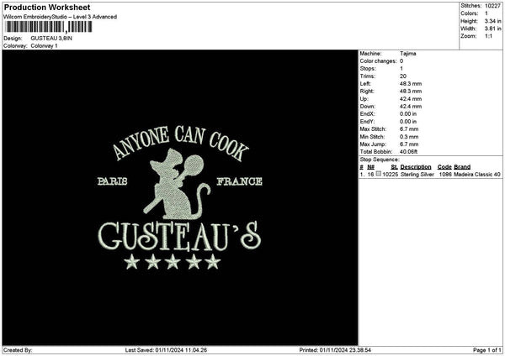Click the Colors value 1
This screenshot has height=356, width=505.
[x=486, y=13]
